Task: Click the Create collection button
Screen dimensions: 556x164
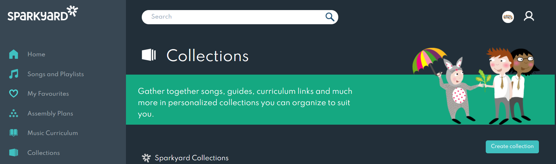Action: (512, 147)
